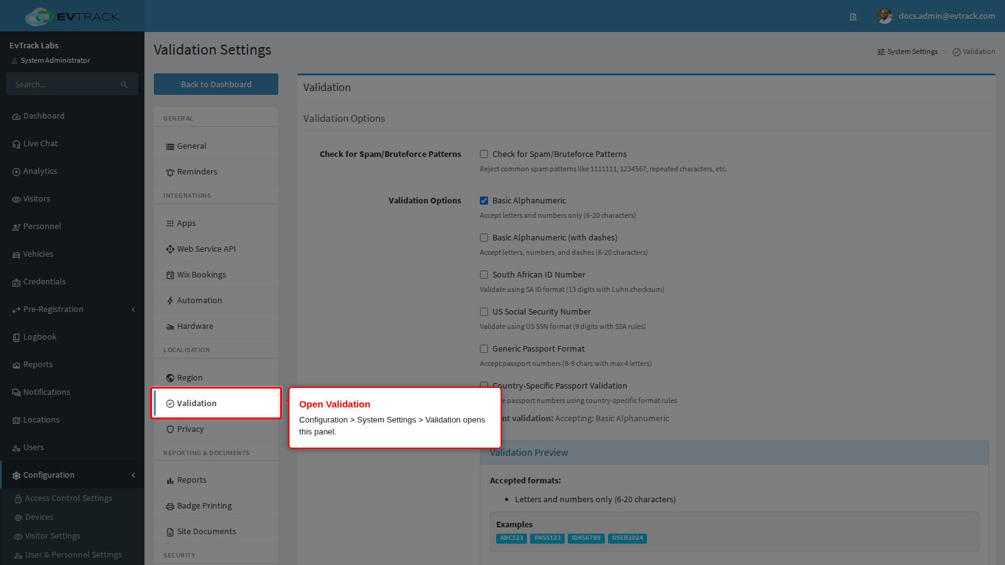Follow the System Settings breadcrumb link
The width and height of the screenshot is (1005, 565).
[x=908, y=52]
